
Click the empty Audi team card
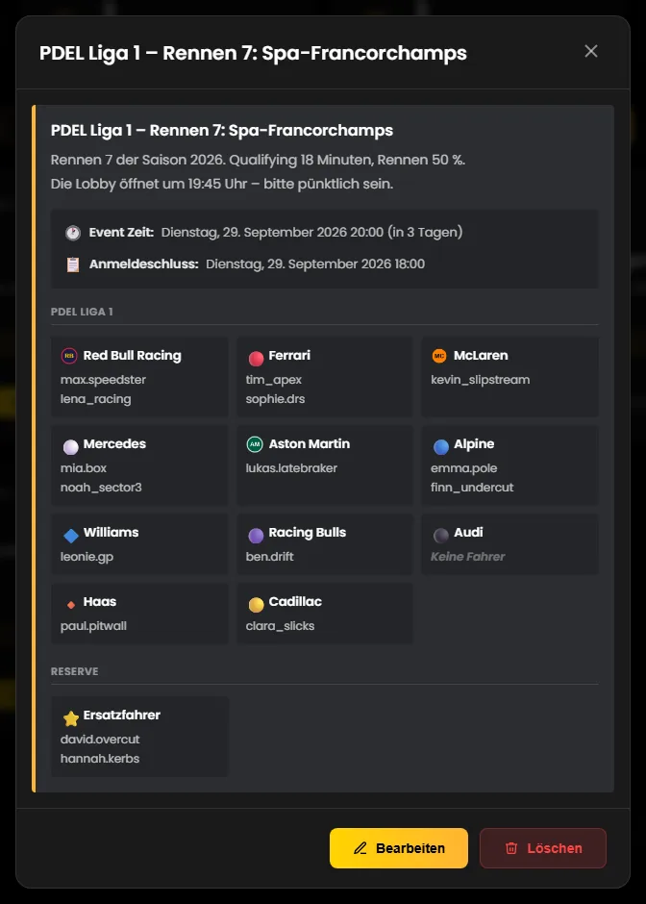[x=510, y=544]
